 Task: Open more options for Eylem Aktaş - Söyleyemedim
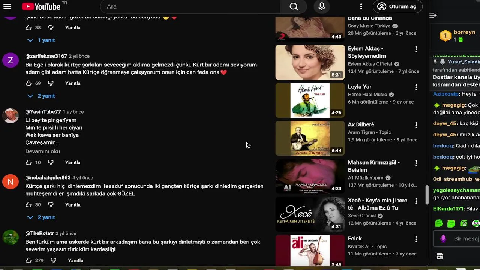[416, 49]
